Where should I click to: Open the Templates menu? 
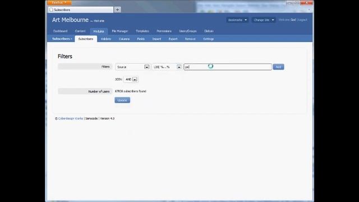[x=142, y=31]
